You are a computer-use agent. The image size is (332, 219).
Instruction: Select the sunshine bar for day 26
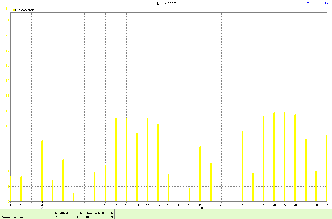274,157
